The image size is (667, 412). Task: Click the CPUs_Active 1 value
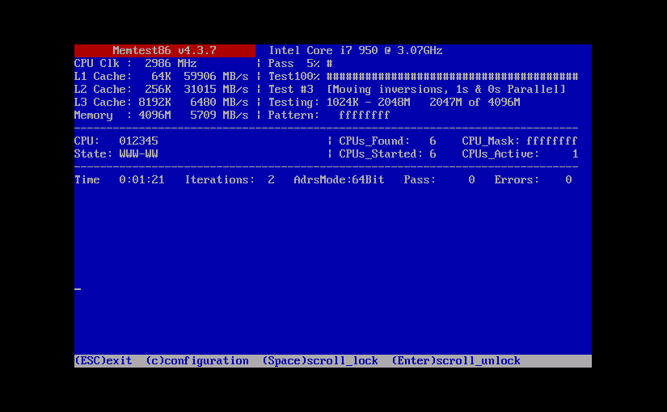tap(575, 154)
